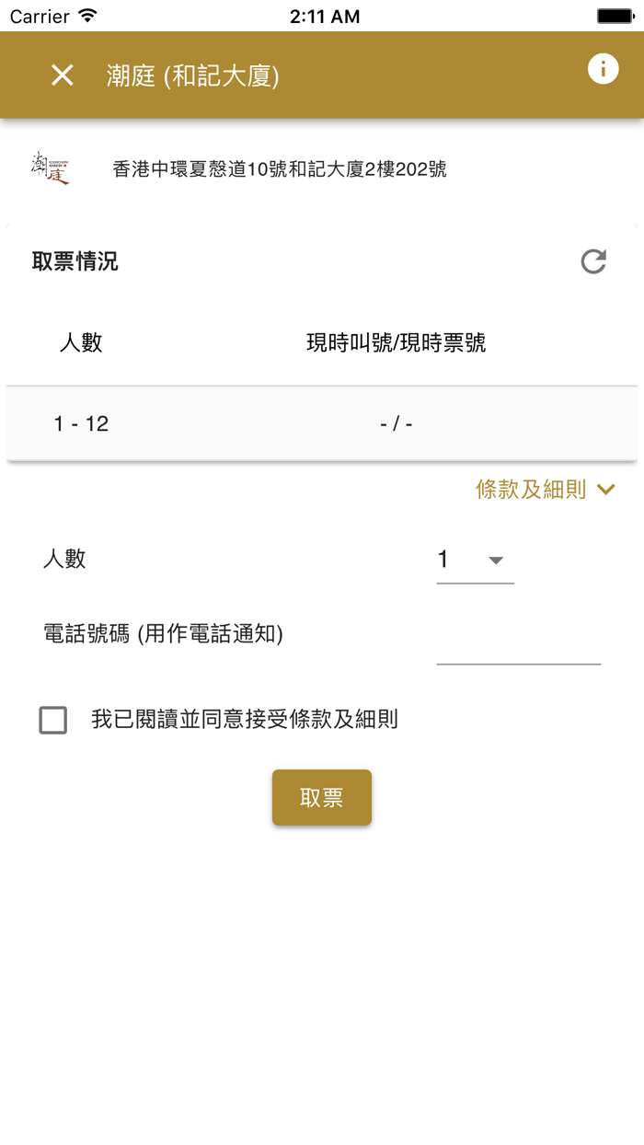Tap the dropdown arrow beside the number 1
Image resolution: width=644 pixels, height=1145 pixels.
[x=495, y=561]
